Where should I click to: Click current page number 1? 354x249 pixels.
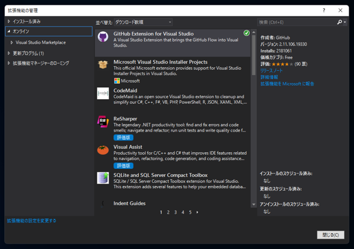(x=161, y=212)
